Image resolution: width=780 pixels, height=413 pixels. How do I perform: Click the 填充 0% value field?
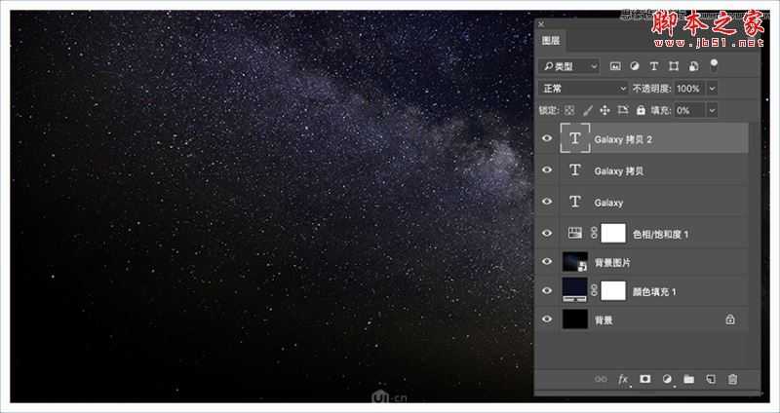tap(689, 110)
